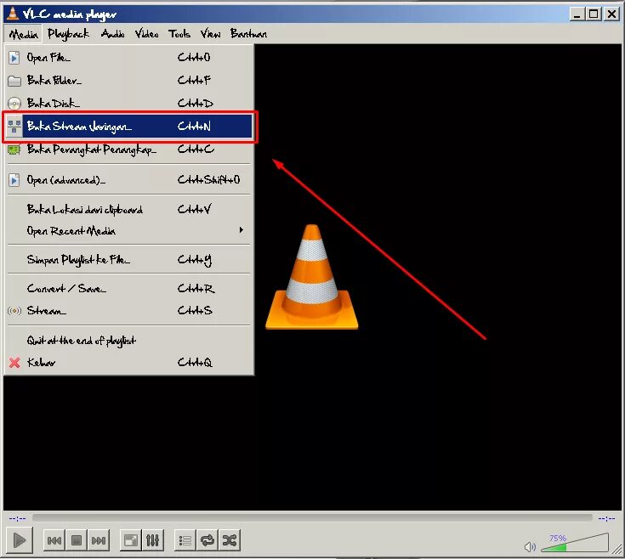Toggle loop repeat mode
625x559 pixels.
[207, 540]
